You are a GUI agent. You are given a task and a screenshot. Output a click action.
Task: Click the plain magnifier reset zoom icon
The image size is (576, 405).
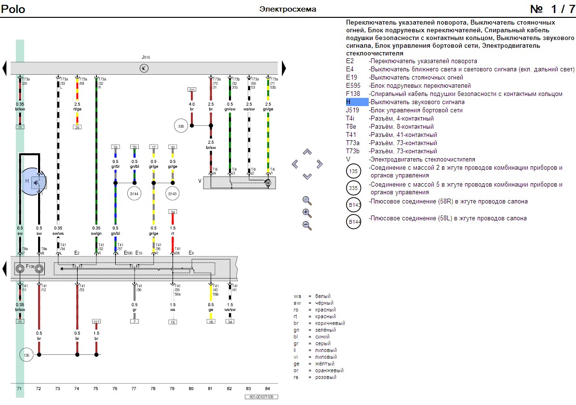click(307, 201)
